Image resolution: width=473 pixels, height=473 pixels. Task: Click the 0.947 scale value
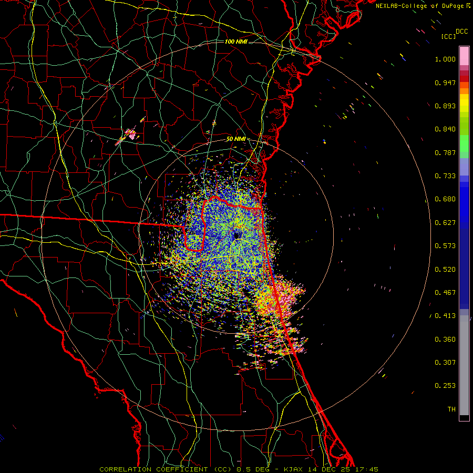pyautogui.click(x=445, y=83)
